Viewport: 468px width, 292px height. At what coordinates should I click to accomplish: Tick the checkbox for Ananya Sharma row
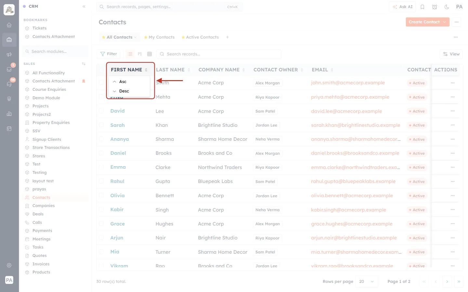tap(101, 139)
